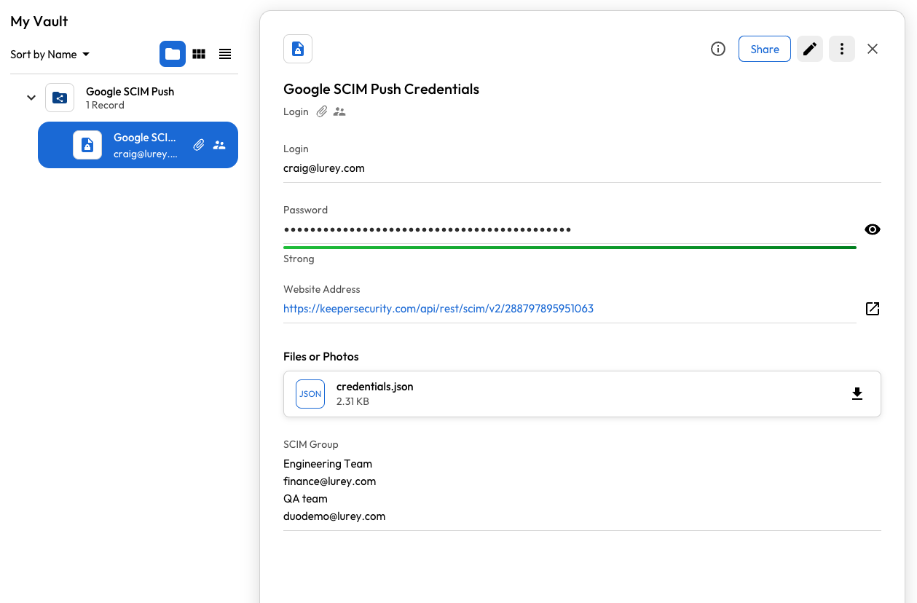Click the record type icon in detail header
The height and width of the screenshot is (603, 917).
(x=298, y=49)
